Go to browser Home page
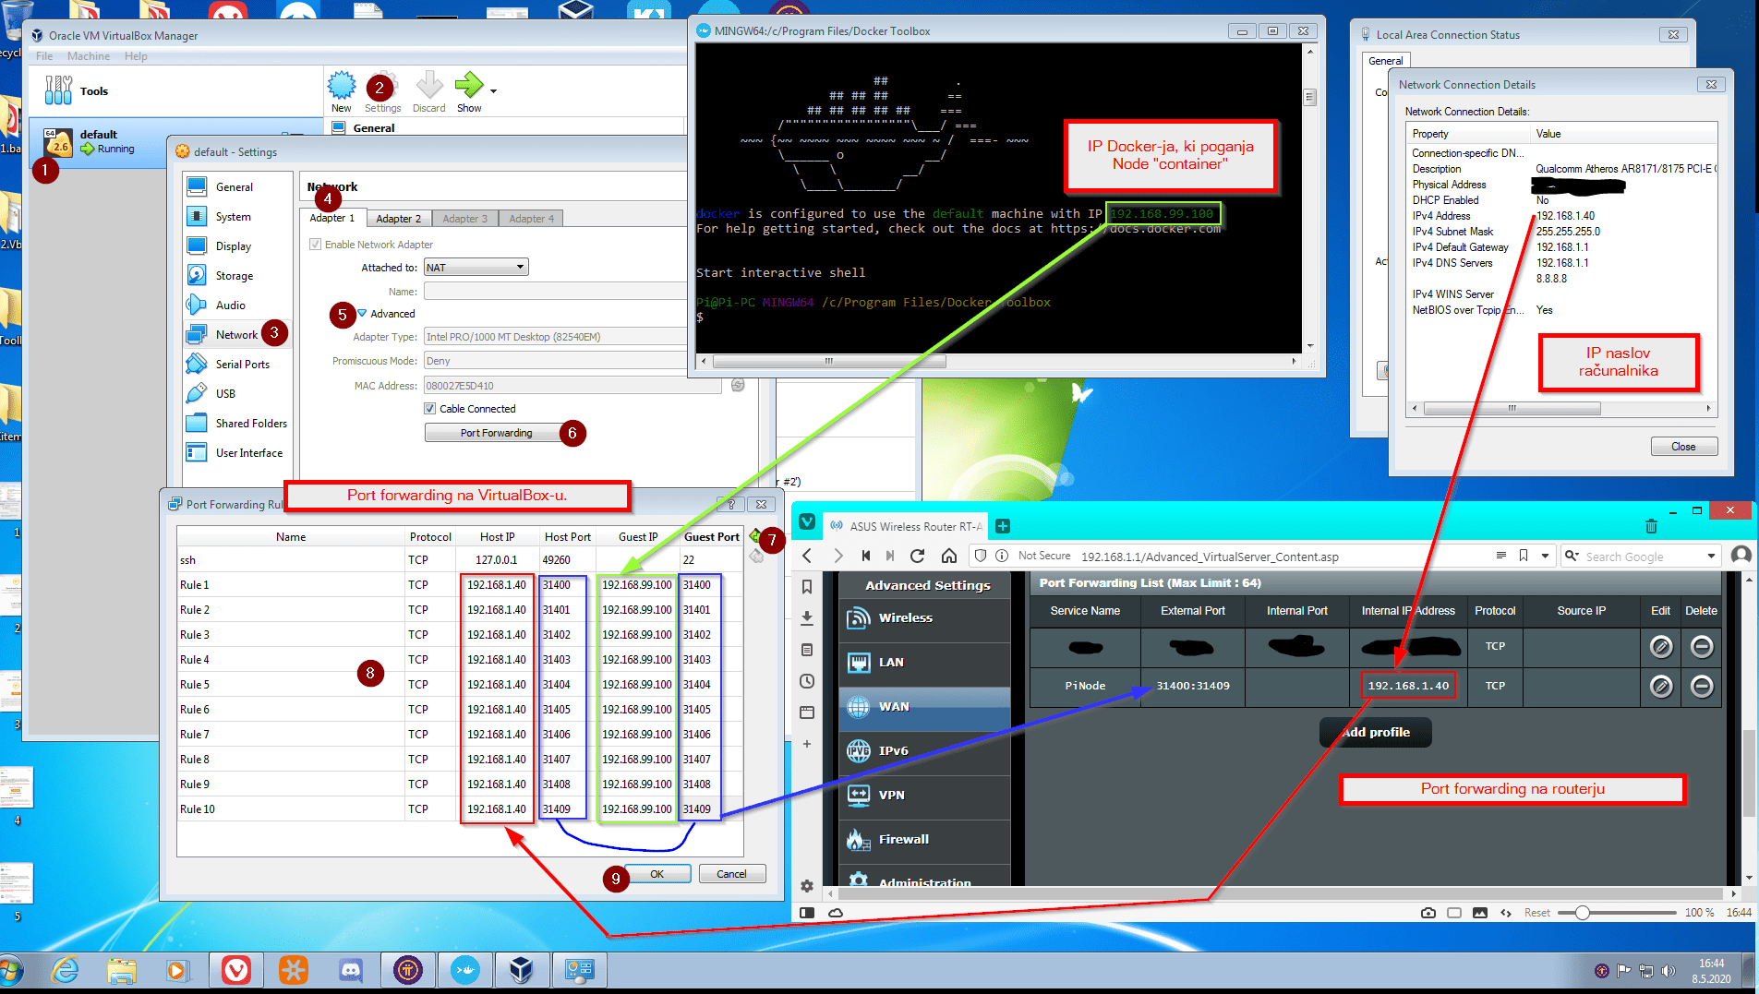Image resolution: width=1759 pixels, height=994 pixels. click(x=948, y=556)
